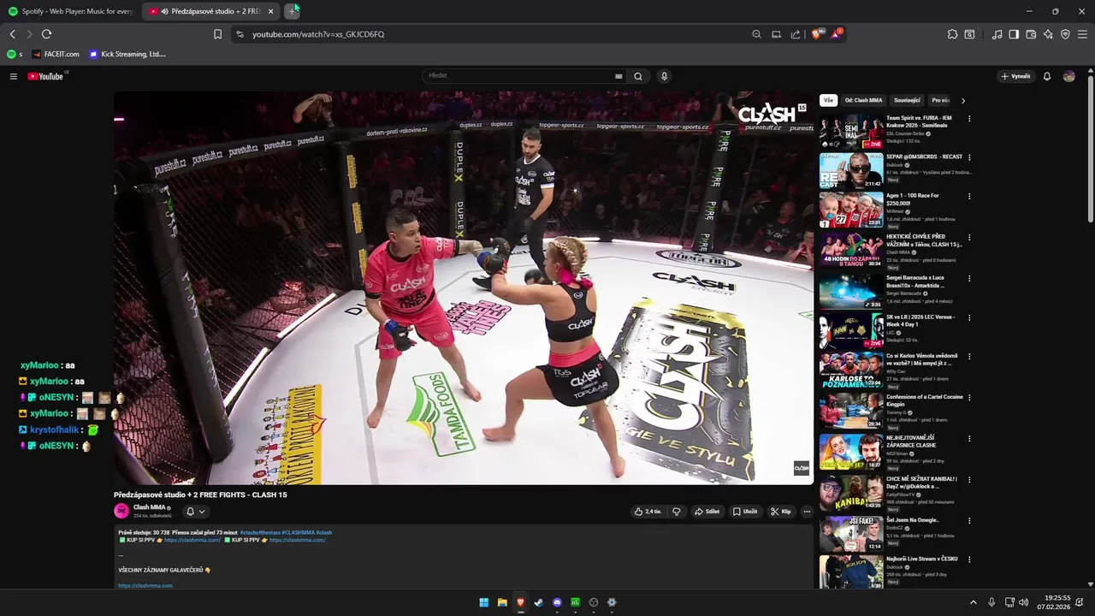The image size is (1095, 616).
Task: Click the Vytvořit create button
Action: [x=1015, y=76]
